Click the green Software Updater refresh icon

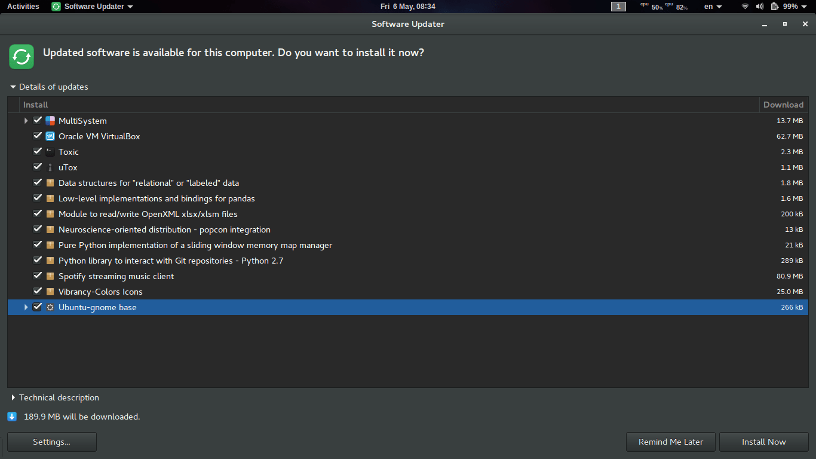tap(22, 56)
